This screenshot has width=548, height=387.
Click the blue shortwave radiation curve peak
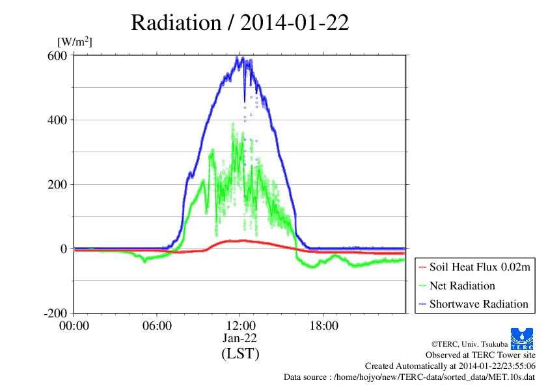pos(238,59)
